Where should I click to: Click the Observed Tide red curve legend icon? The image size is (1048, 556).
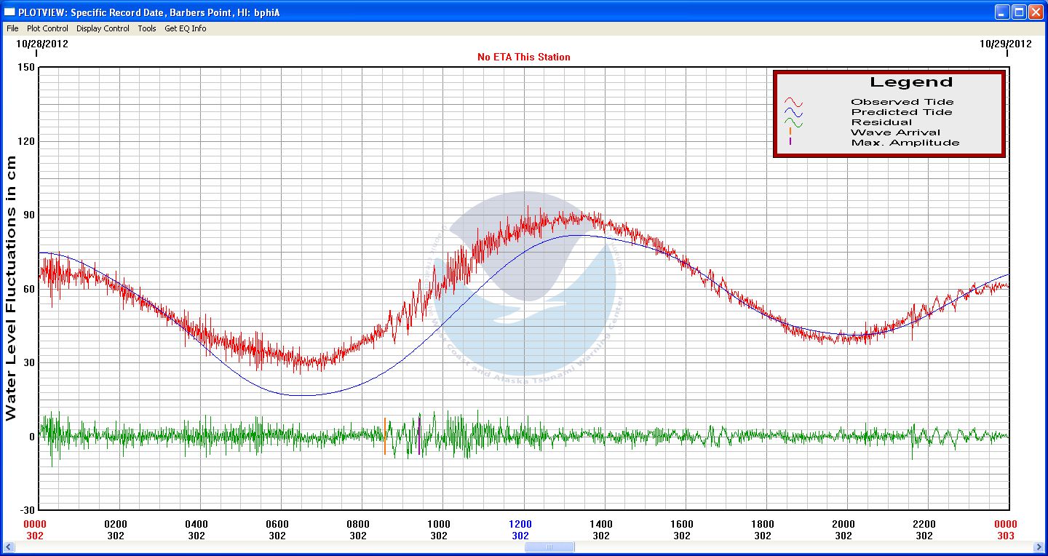click(x=793, y=102)
